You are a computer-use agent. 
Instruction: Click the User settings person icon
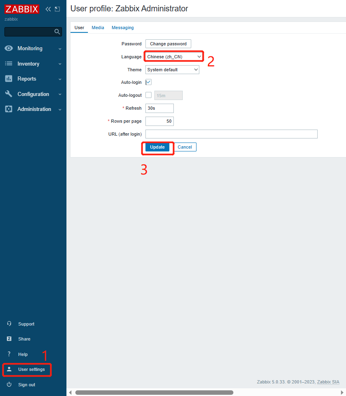pyautogui.click(x=9, y=369)
